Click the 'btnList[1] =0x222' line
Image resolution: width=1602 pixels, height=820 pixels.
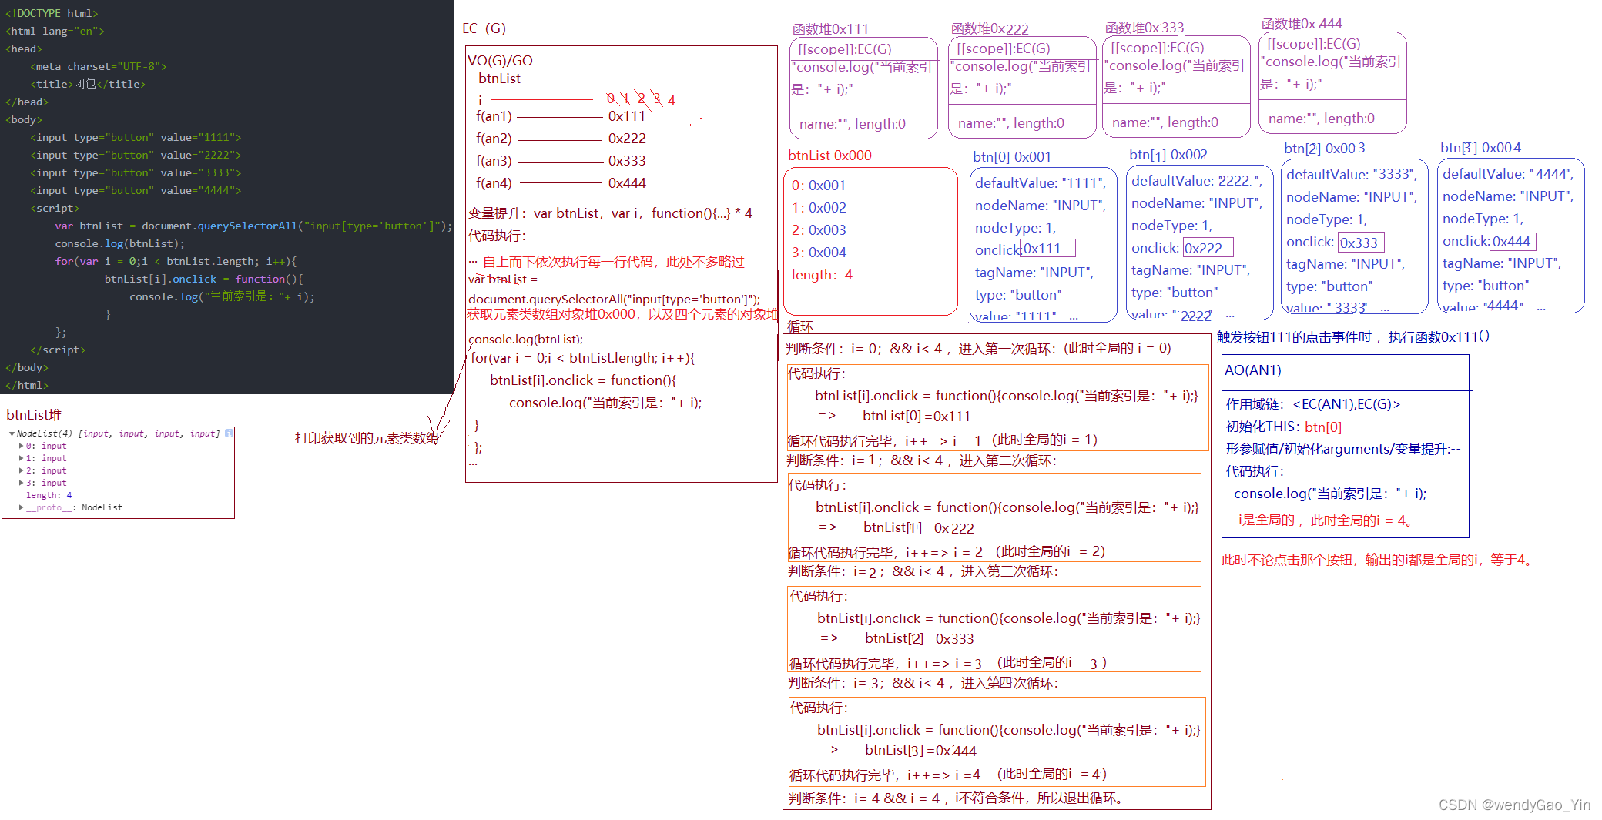coord(918,527)
